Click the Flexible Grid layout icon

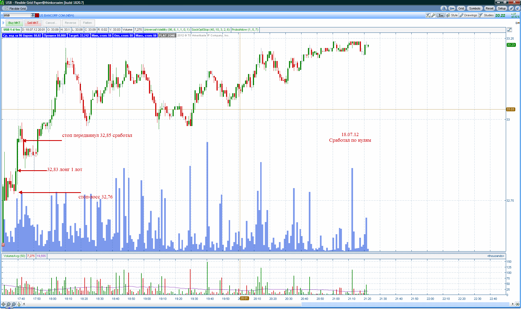coord(6,8)
